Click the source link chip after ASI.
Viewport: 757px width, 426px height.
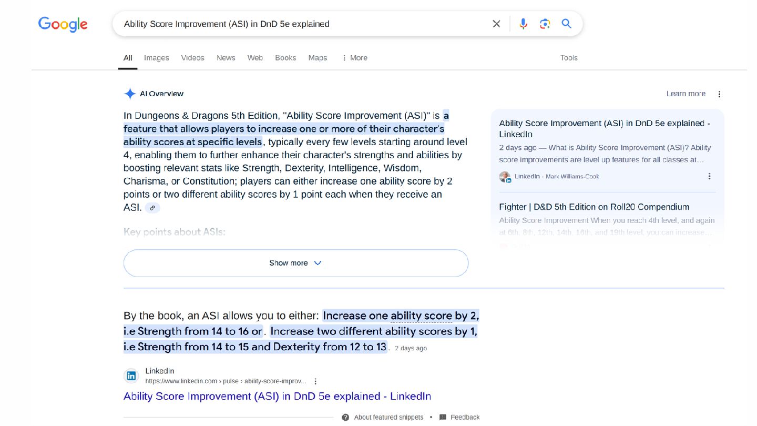[x=152, y=208]
